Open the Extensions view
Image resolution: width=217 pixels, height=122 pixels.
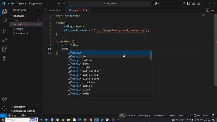tap(4, 49)
